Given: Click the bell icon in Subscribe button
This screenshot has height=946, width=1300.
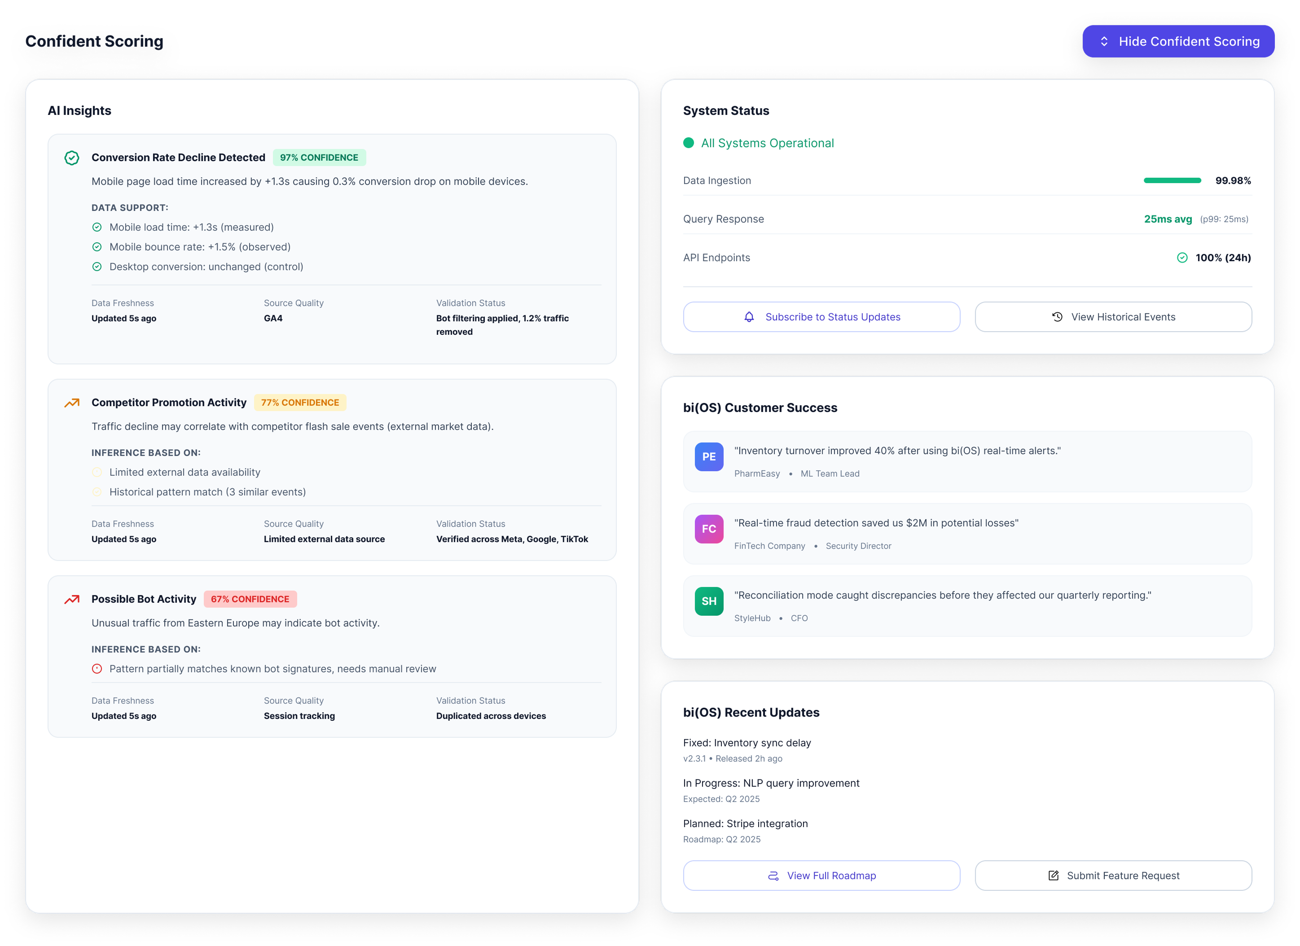Looking at the screenshot, I should (x=749, y=317).
